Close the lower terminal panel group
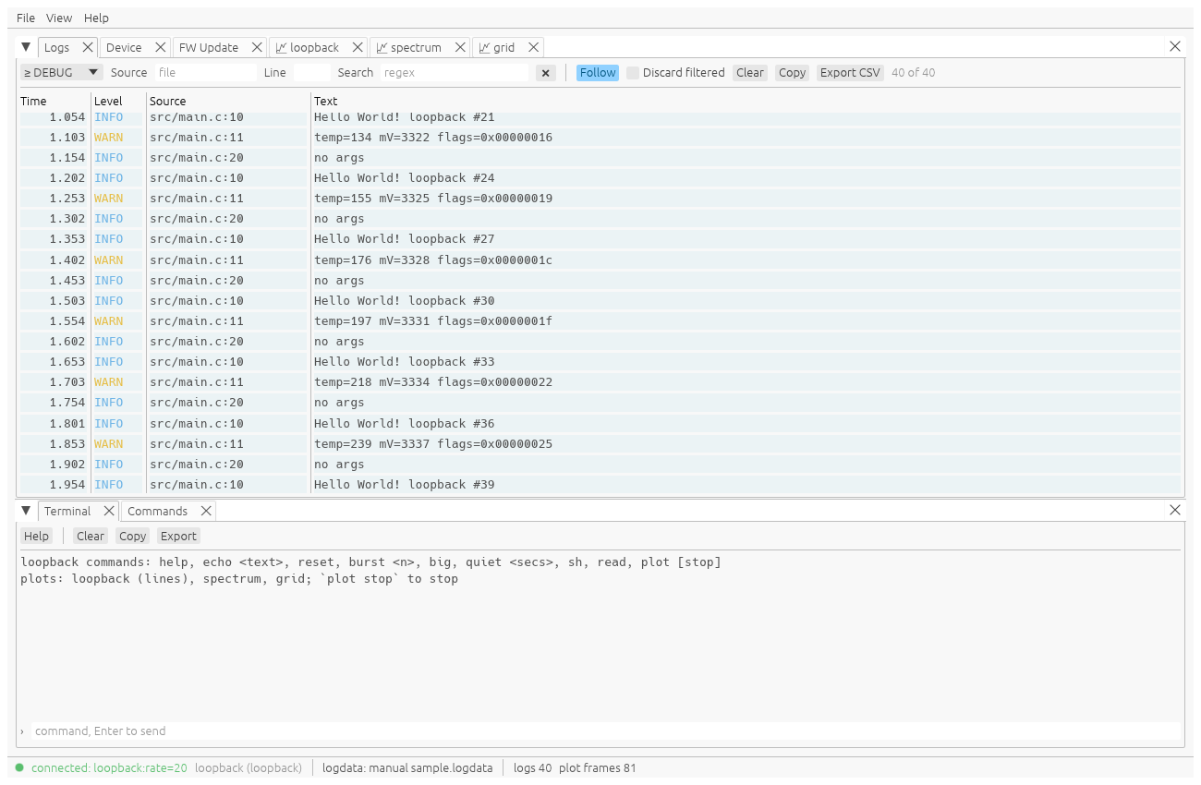Screen dimensions: 1201x785 click(1175, 510)
